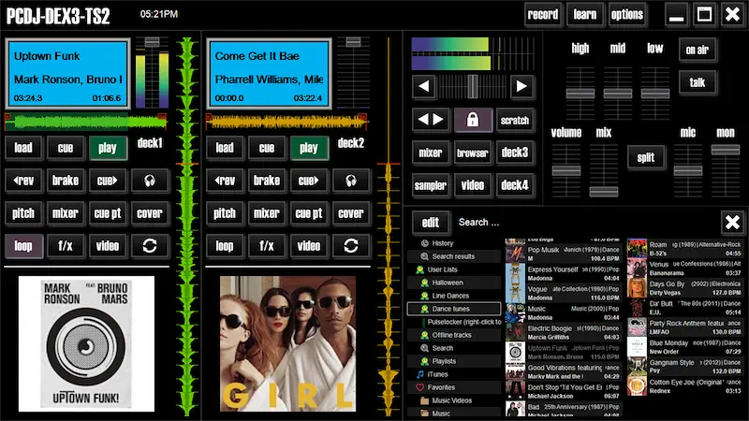
Task: Show deck2 cue pt panel
Action: tap(309, 213)
